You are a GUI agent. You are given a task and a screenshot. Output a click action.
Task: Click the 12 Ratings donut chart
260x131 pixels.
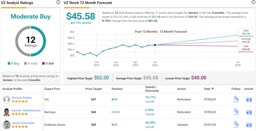30,41
